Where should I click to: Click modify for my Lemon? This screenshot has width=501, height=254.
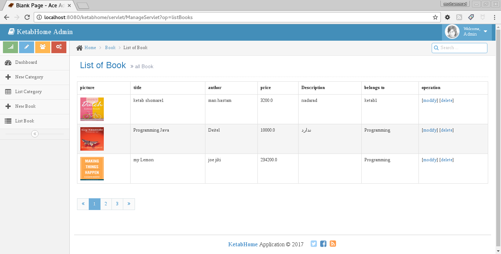(430, 160)
